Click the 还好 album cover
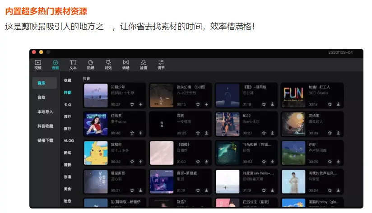 [x=293, y=153]
